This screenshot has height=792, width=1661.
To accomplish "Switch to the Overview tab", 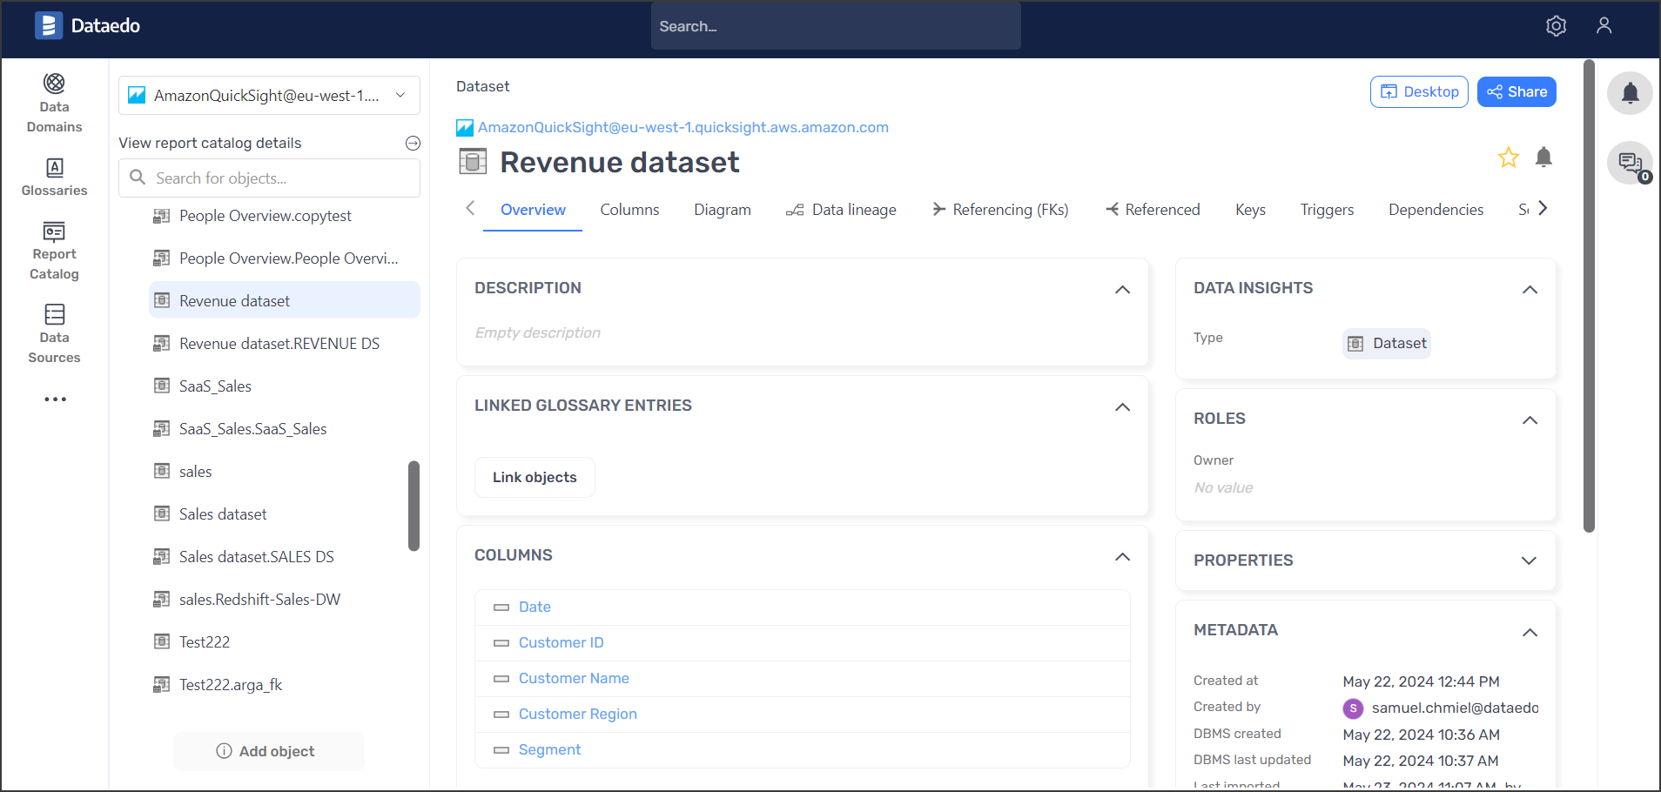I will (x=533, y=210).
